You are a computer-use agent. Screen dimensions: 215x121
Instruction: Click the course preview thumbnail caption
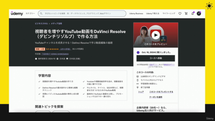(x=156, y=44)
